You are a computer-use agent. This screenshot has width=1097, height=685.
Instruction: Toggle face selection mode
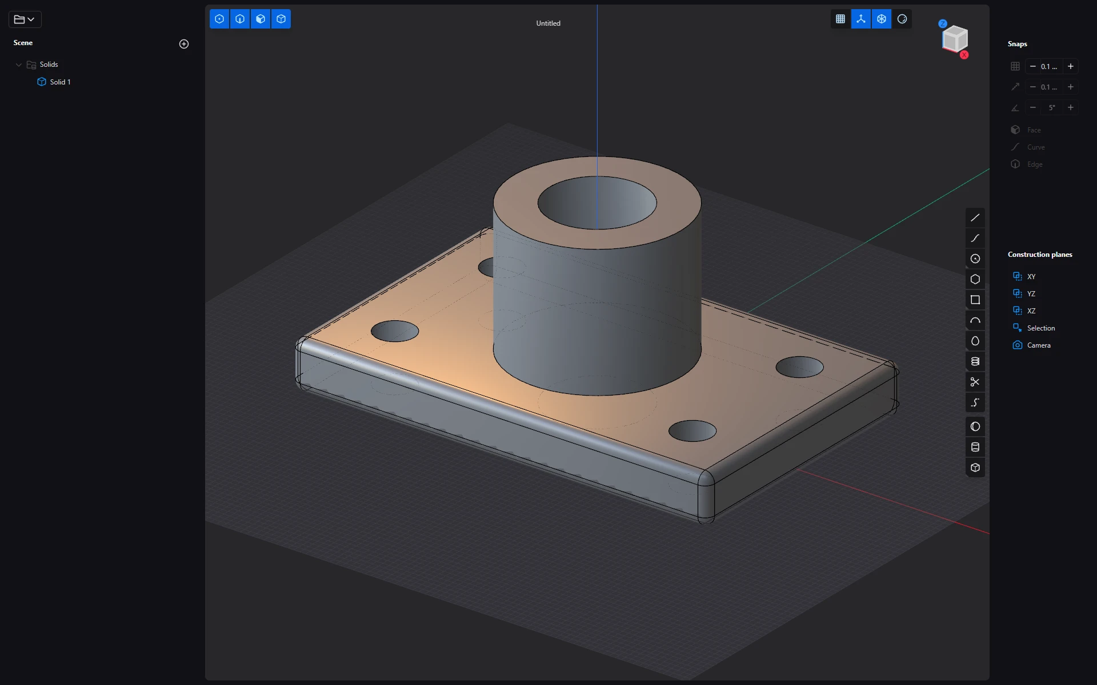click(261, 19)
